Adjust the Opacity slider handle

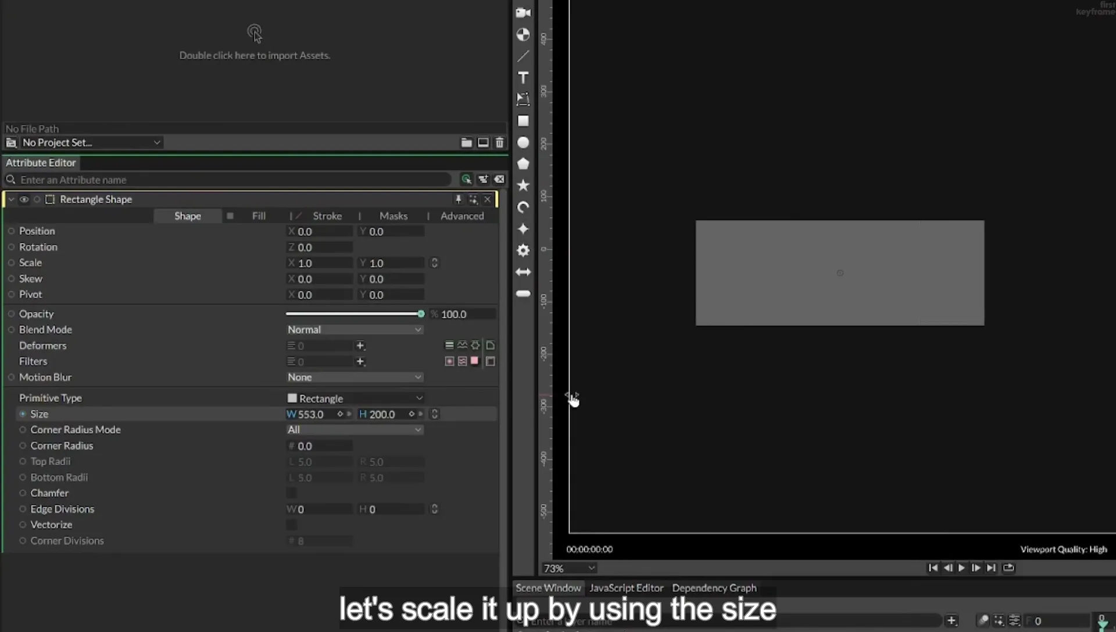coord(421,314)
